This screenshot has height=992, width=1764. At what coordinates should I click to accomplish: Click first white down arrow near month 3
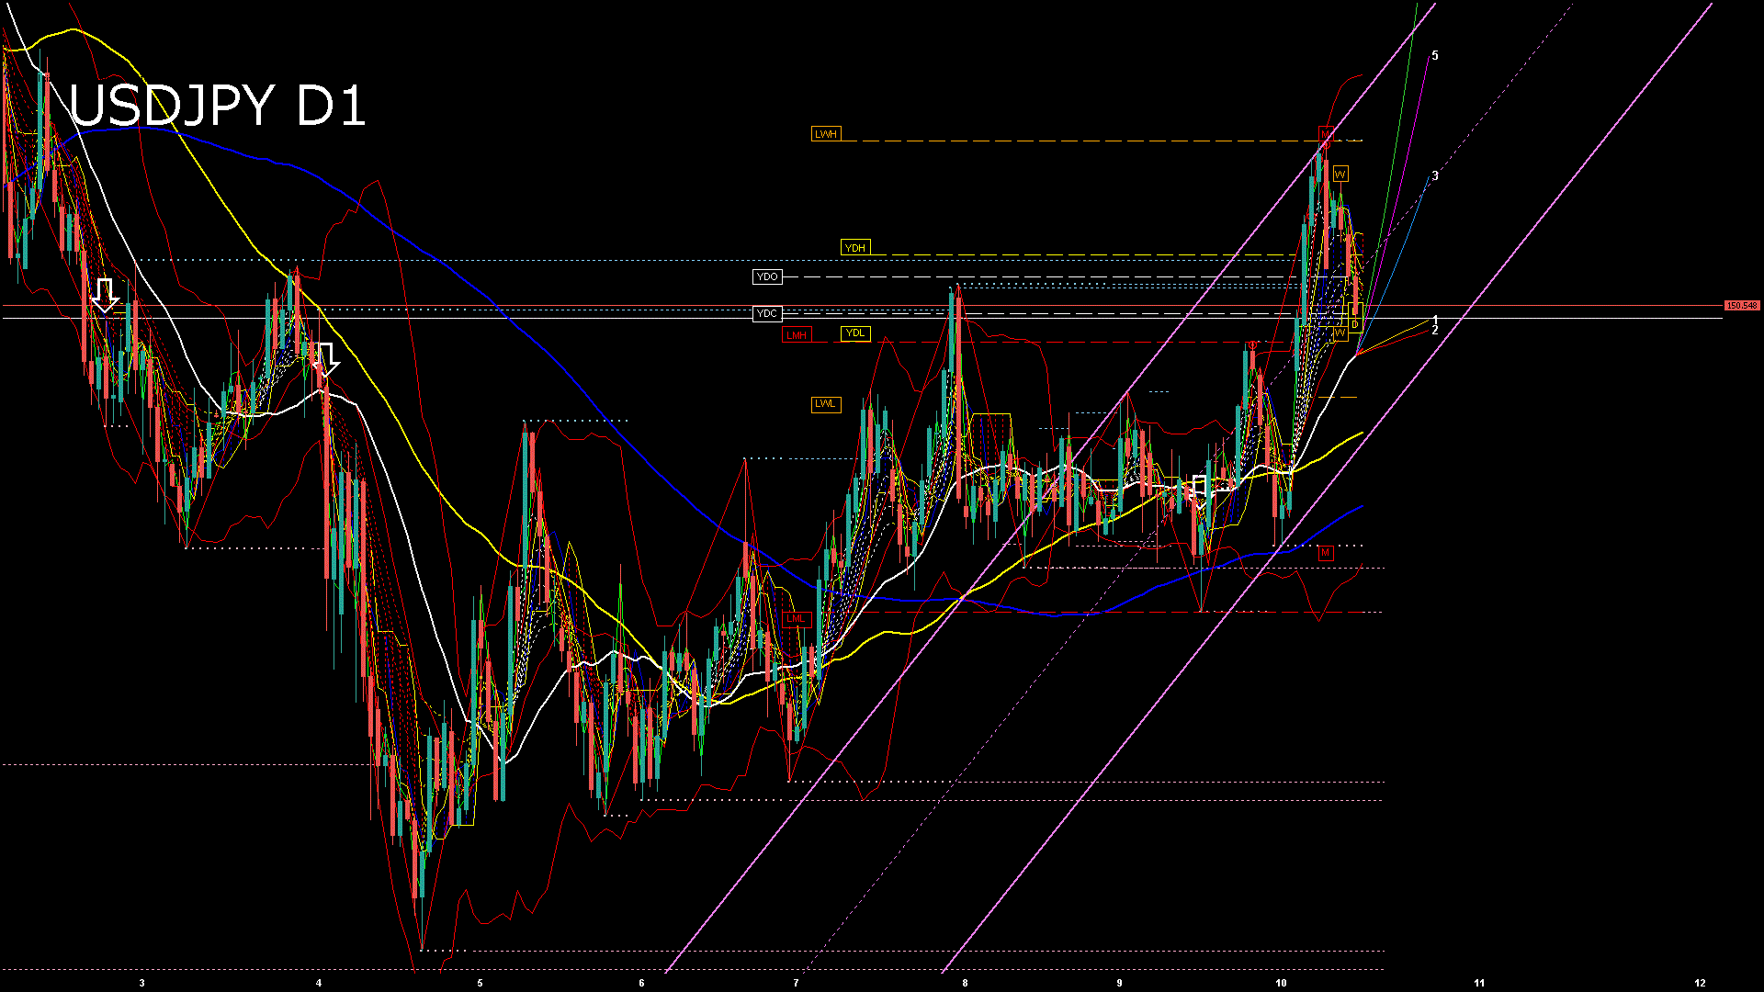coord(105,295)
